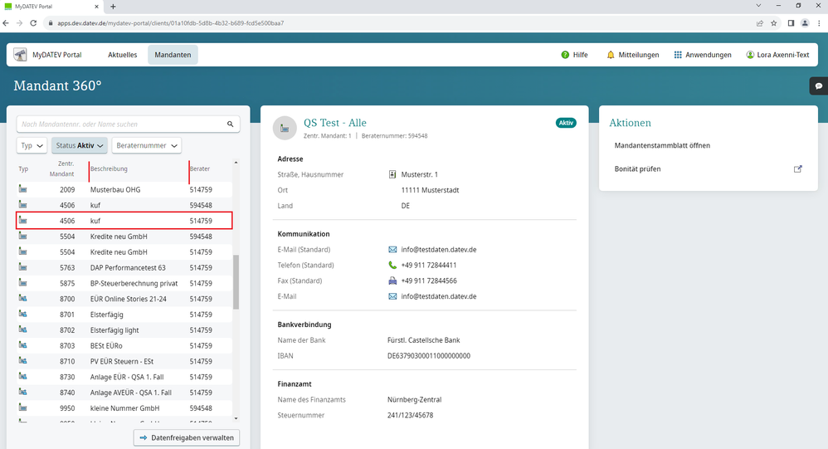Select the Anlage EÜR - QSA 1. Fall row

pyautogui.click(x=124, y=377)
